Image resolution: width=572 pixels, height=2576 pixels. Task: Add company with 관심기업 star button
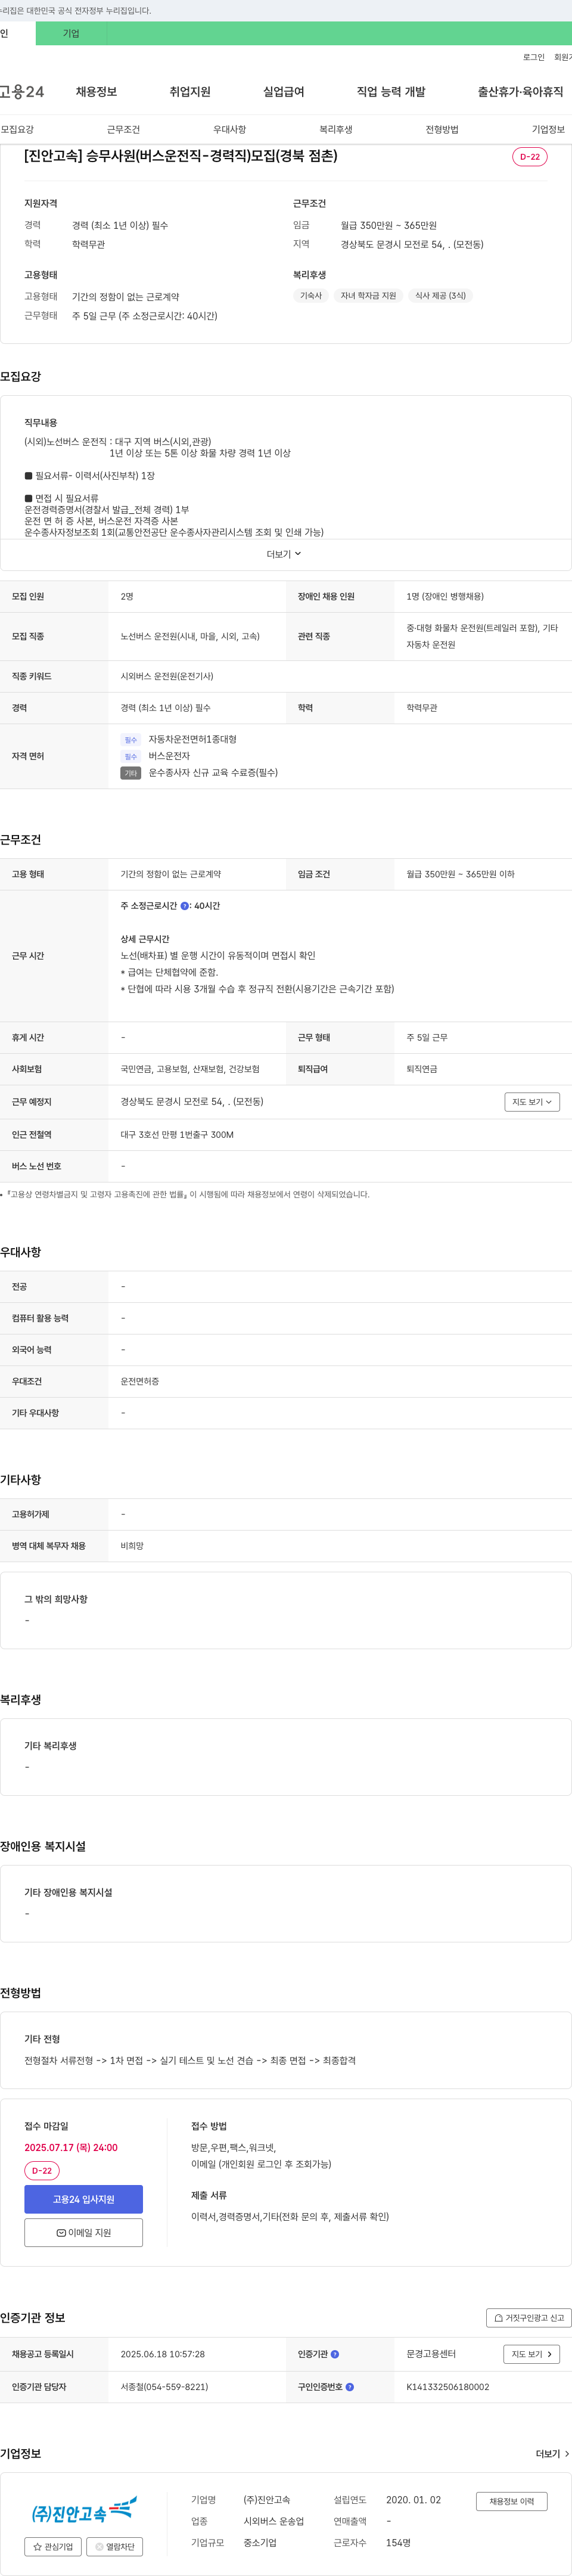(x=53, y=2546)
